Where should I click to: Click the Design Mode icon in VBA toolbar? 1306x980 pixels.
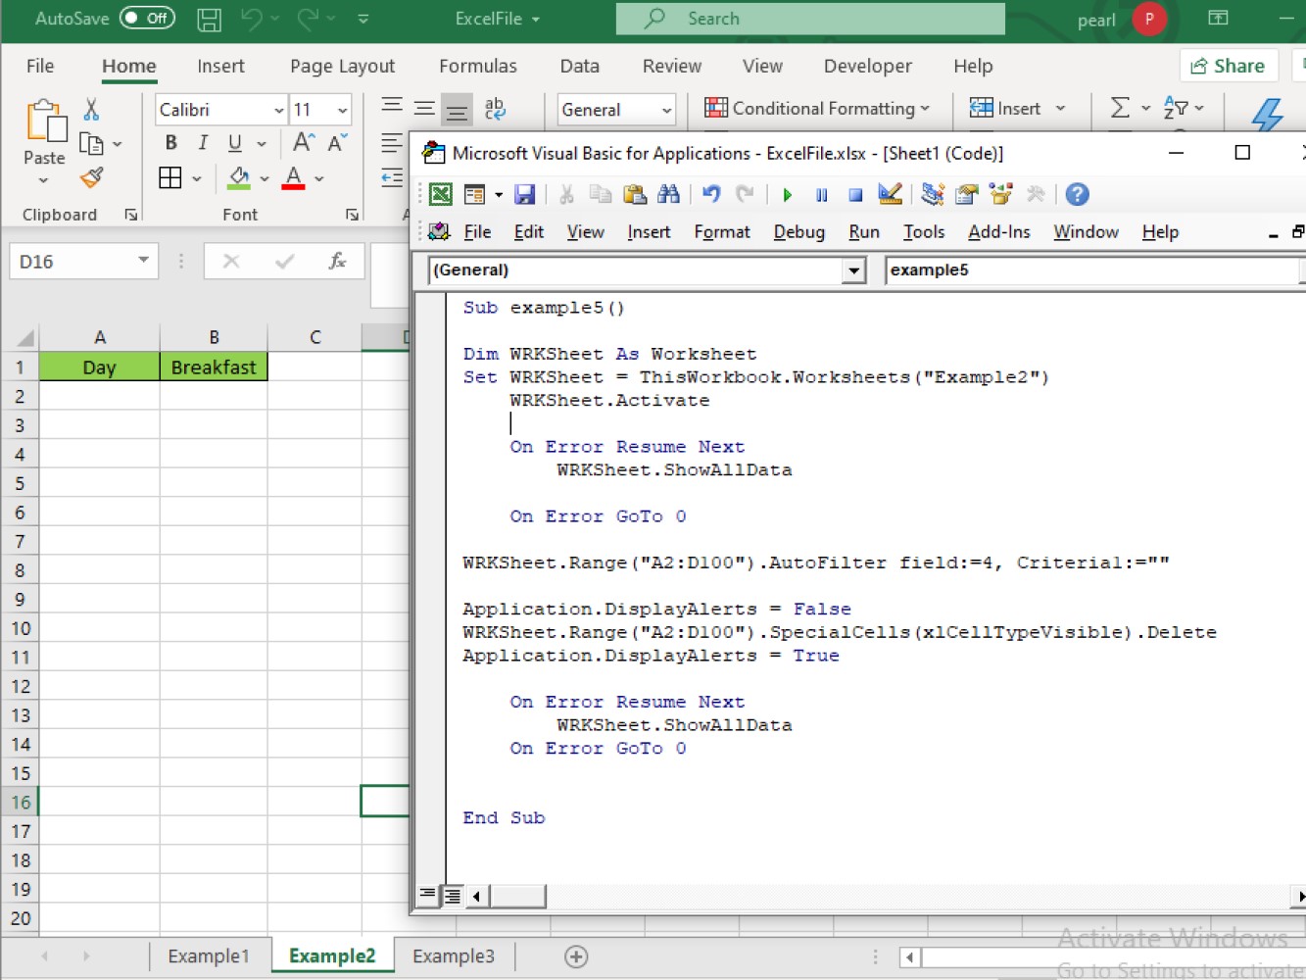click(890, 194)
